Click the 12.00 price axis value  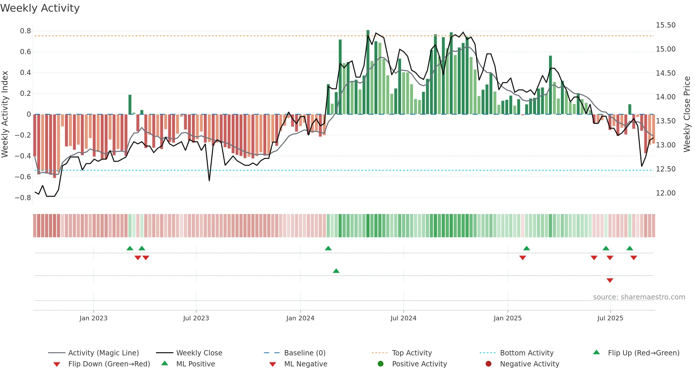[x=665, y=193]
